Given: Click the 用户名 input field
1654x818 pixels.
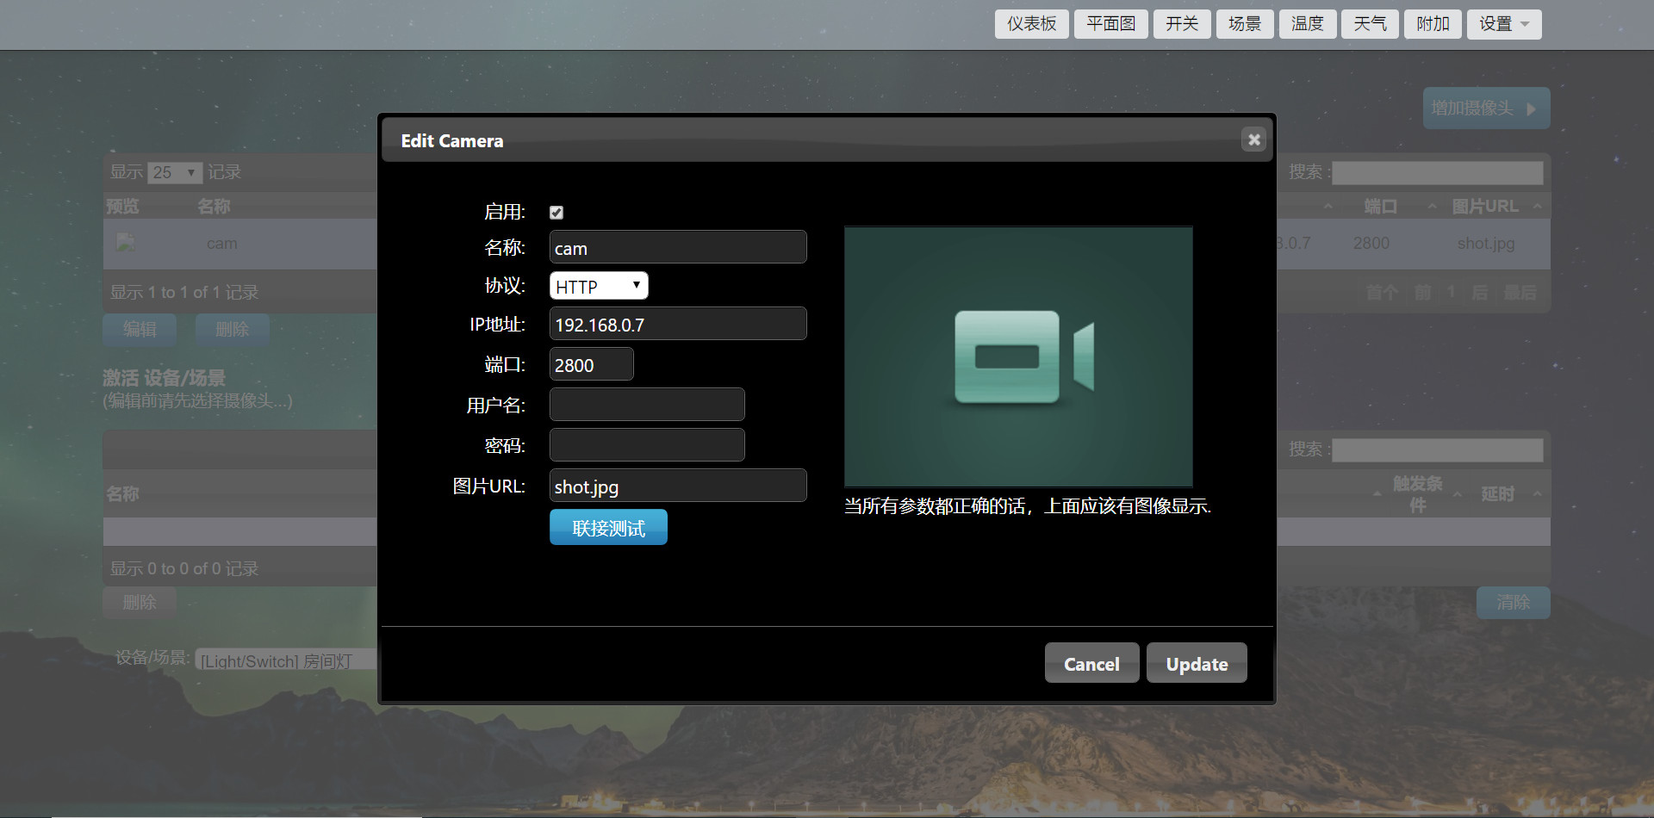Looking at the screenshot, I should click(647, 405).
